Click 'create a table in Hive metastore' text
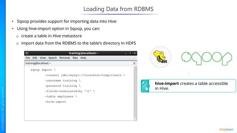This screenshot has height=133, width=237. pyautogui.click(x=51, y=36)
